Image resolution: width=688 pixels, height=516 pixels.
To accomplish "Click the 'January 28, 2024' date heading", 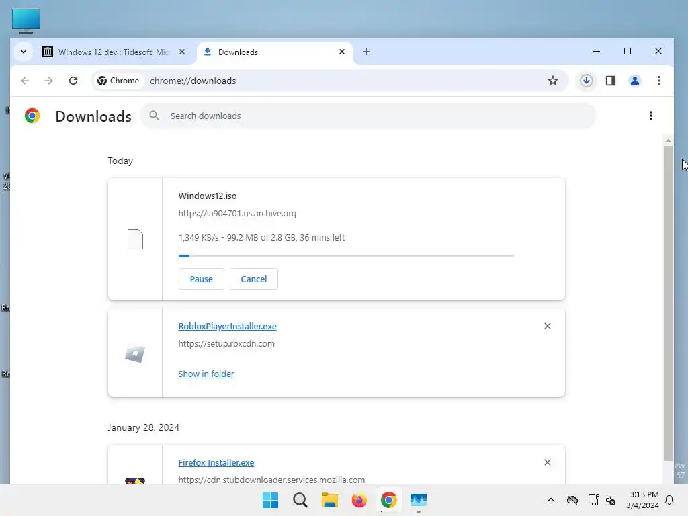I will tap(144, 427).
